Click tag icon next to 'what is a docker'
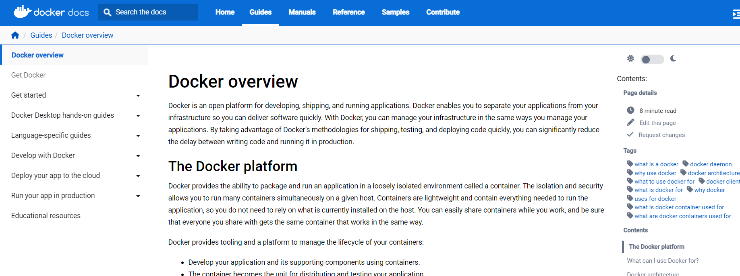 630,164
